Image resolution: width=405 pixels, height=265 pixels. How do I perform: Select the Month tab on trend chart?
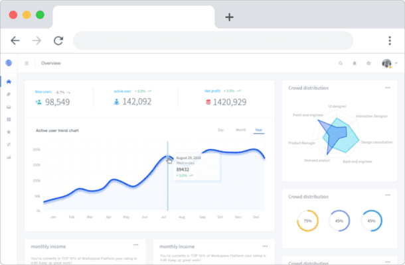coord(240,130)
